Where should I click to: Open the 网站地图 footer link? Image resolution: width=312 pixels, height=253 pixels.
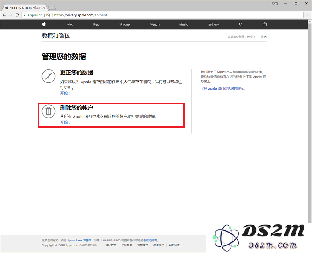(175, 245)
